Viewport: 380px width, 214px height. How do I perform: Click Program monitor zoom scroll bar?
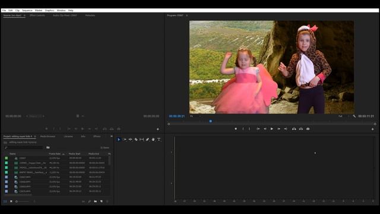272,124
